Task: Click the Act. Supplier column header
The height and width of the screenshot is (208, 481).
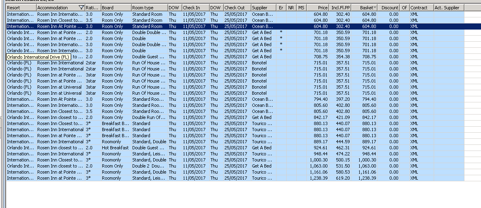Action: click(449, 8)
